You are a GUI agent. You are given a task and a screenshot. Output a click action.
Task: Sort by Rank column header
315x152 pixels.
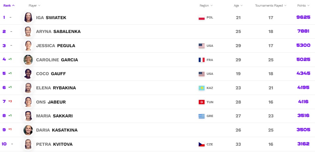pyautogui.click(x=9, y=5)
